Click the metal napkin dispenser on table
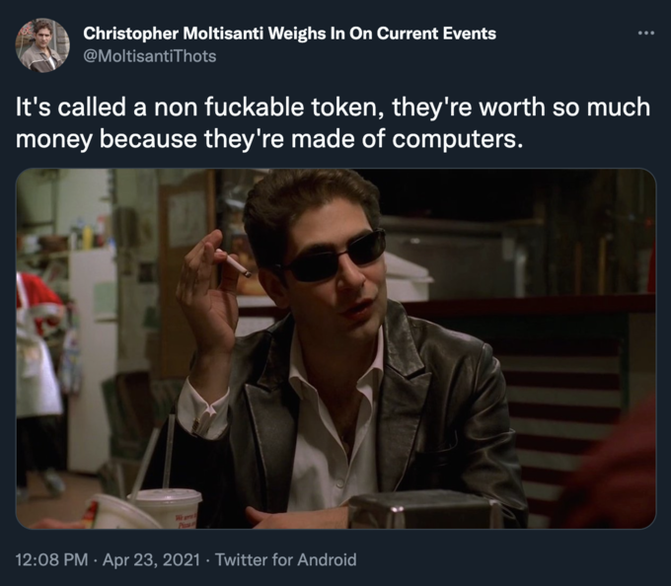 [x=423, y=510]
